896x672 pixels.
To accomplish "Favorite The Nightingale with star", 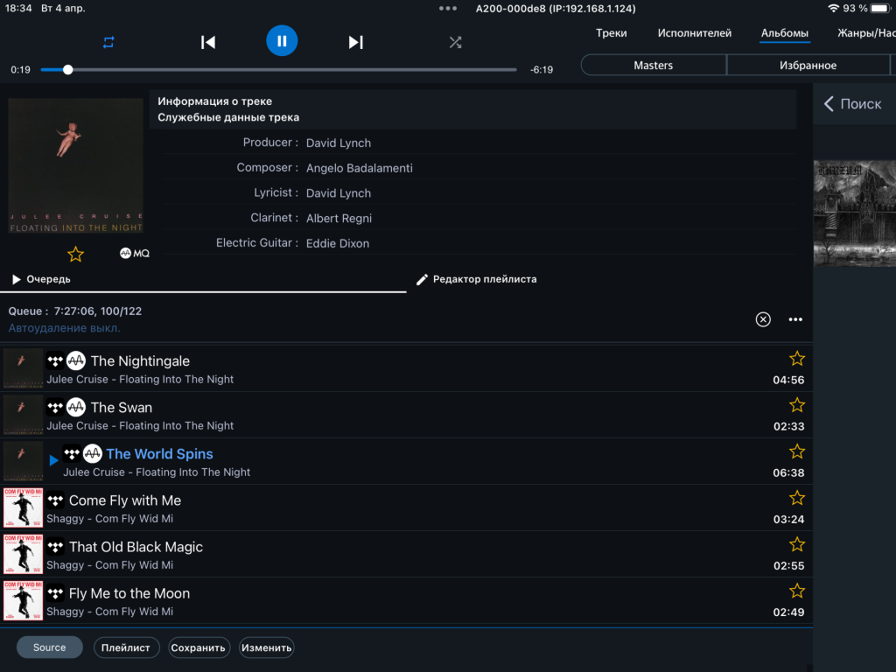I will point(796,359).
